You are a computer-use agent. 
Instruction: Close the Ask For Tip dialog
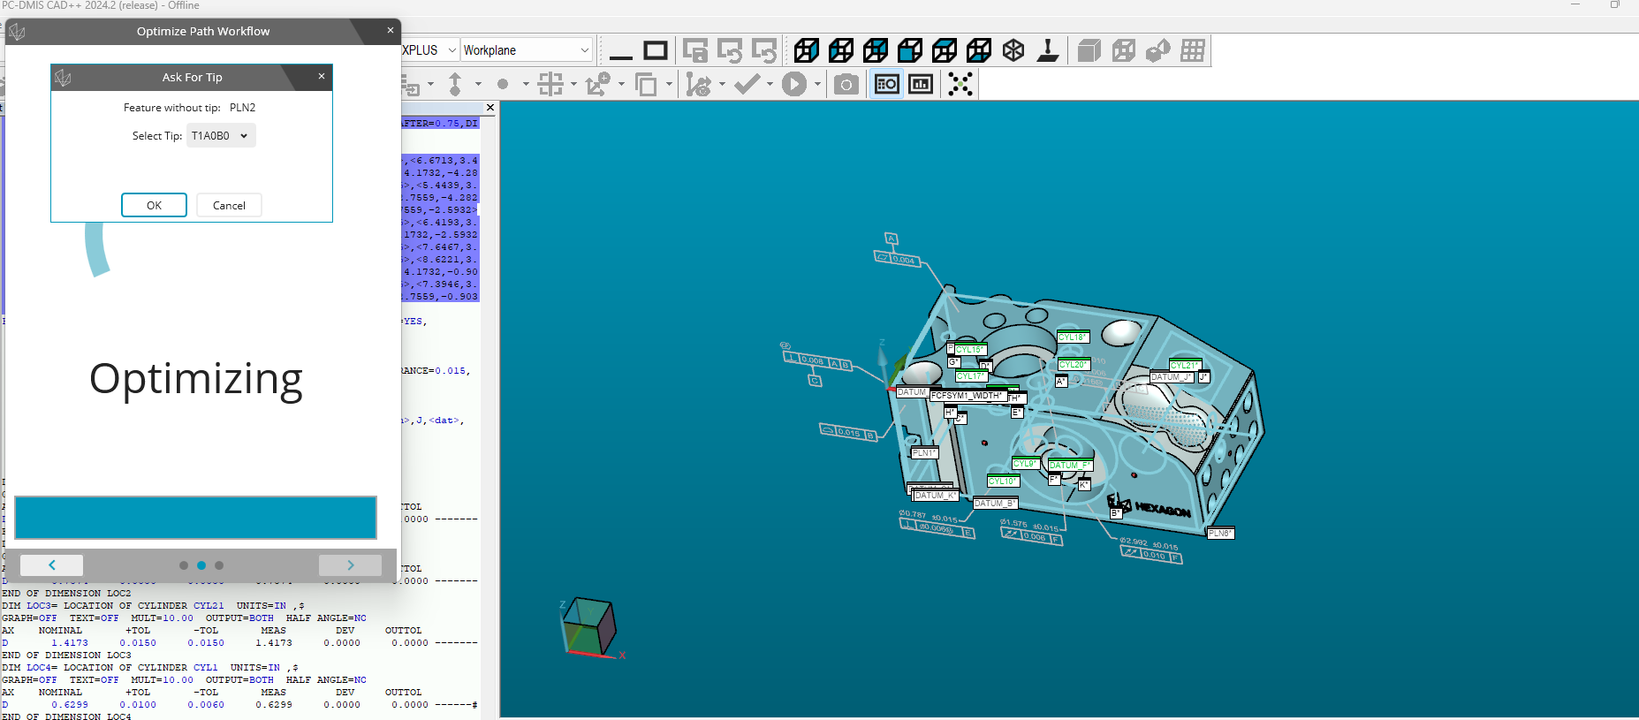point(322,77)
